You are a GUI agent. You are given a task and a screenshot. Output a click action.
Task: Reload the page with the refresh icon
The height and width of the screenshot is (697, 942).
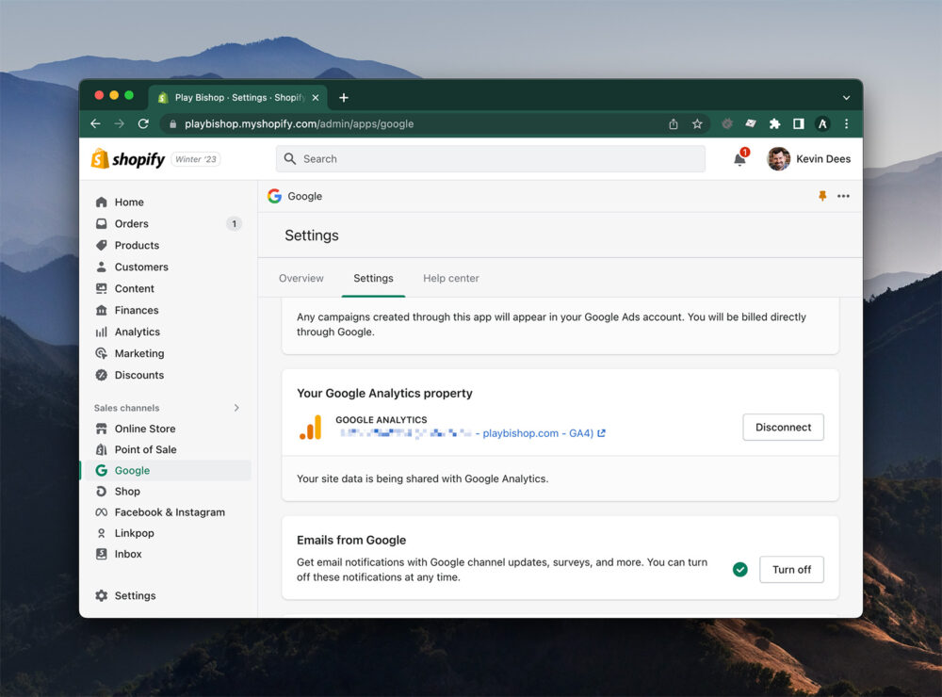(143, 123)
